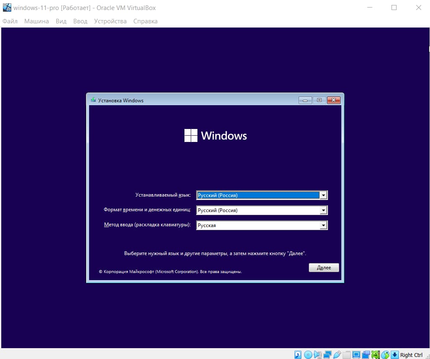Click the CPU/processor status indicator icon
430x359 pixels.
pyautogui.click(x=376, y=355)
